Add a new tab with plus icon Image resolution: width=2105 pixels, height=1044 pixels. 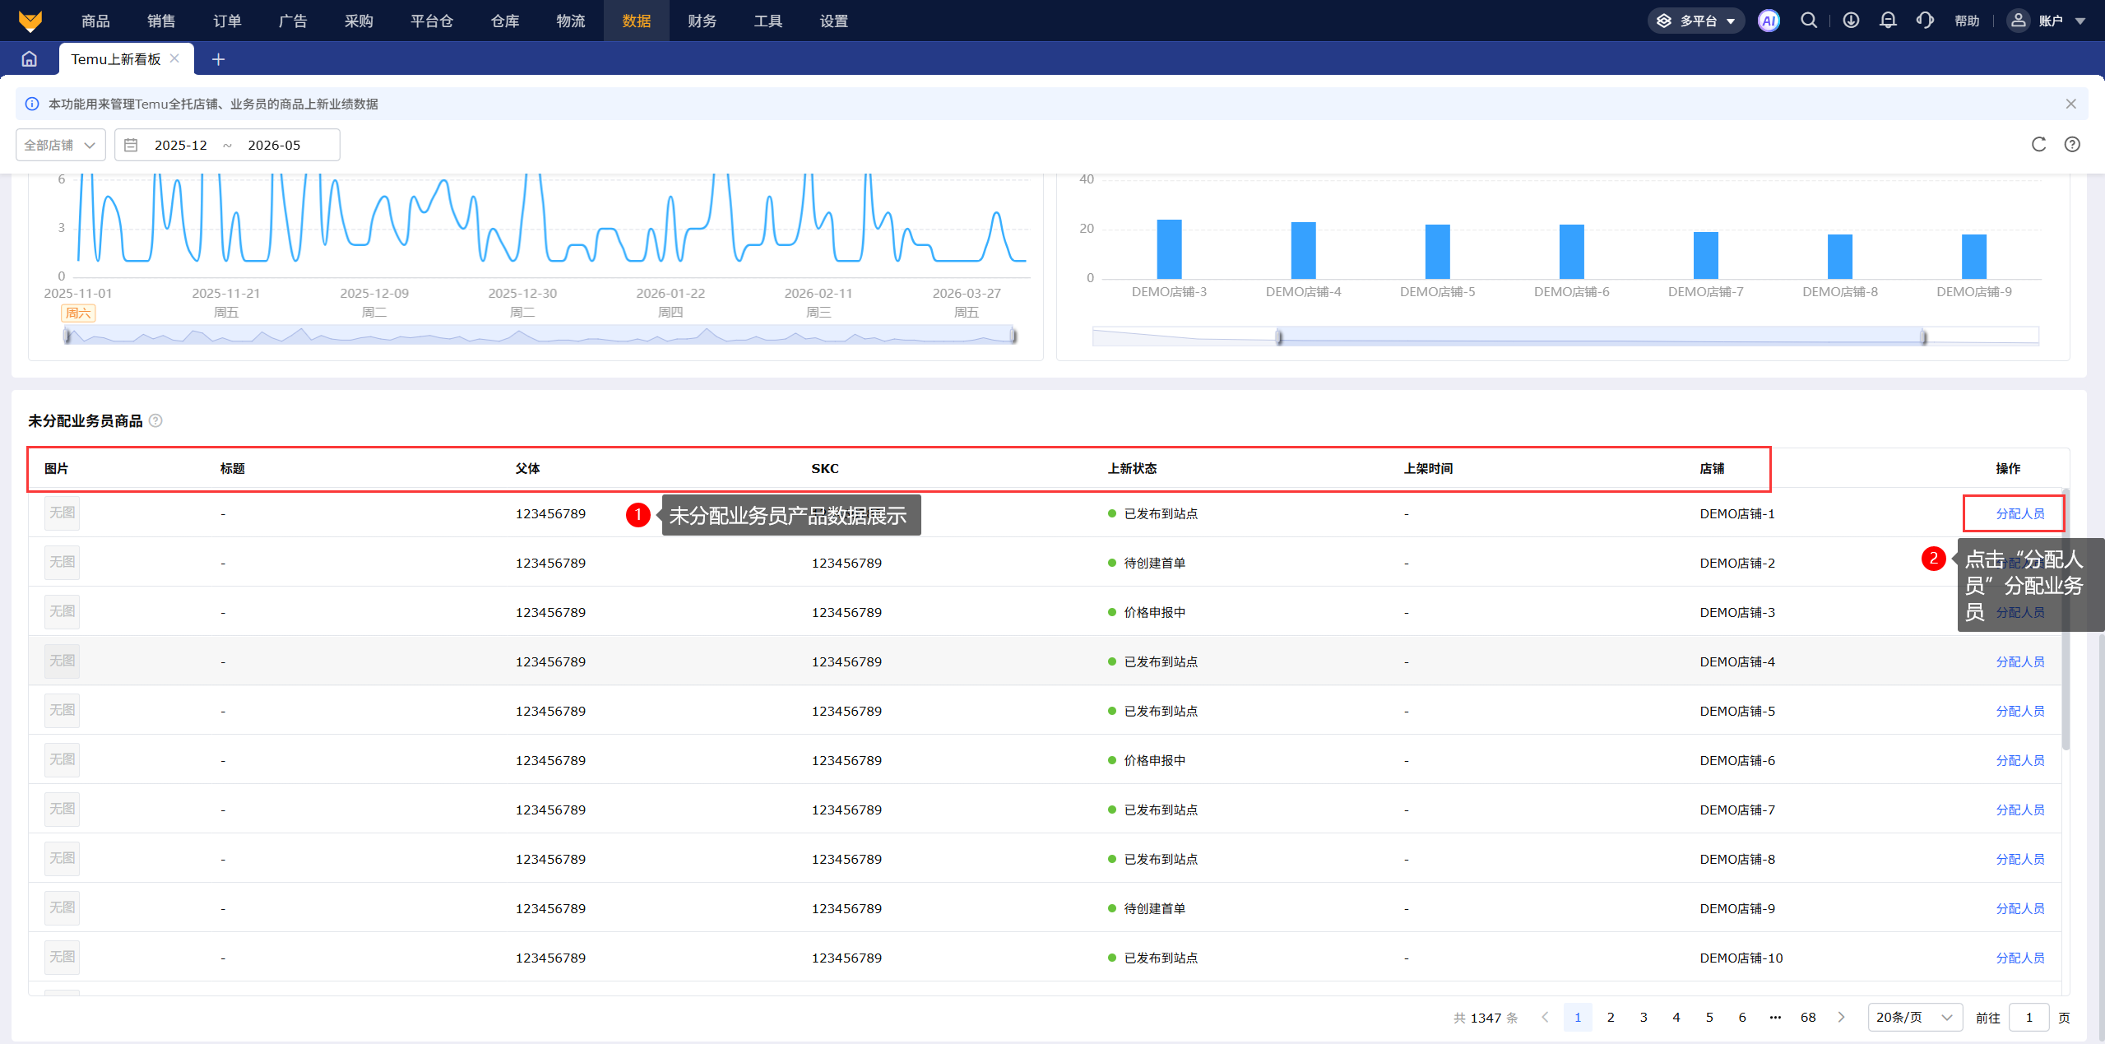(x=218, y=59)
